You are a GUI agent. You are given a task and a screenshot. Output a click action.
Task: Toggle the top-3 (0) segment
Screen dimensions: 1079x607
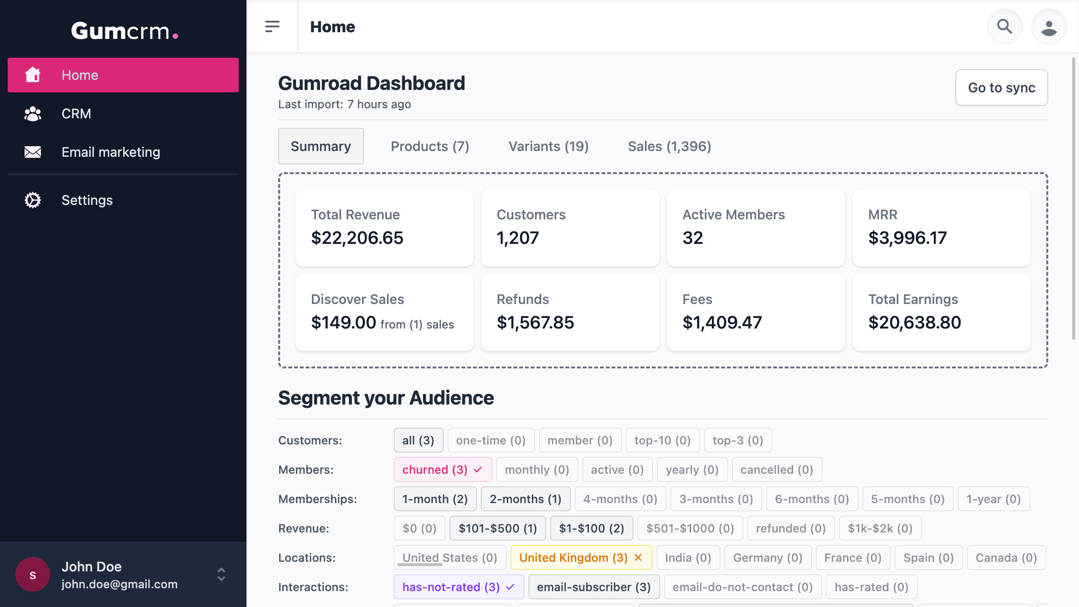pyautogui.click(x=738, y=440)
